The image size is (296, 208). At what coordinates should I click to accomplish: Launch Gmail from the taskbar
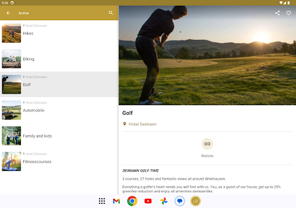point(116,201)
